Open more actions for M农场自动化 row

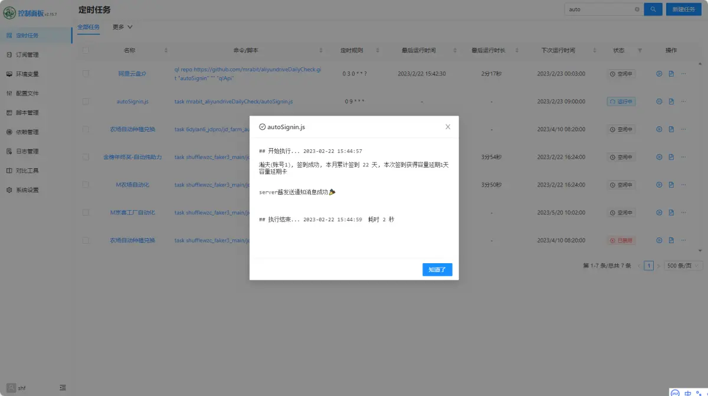point(684,185)
